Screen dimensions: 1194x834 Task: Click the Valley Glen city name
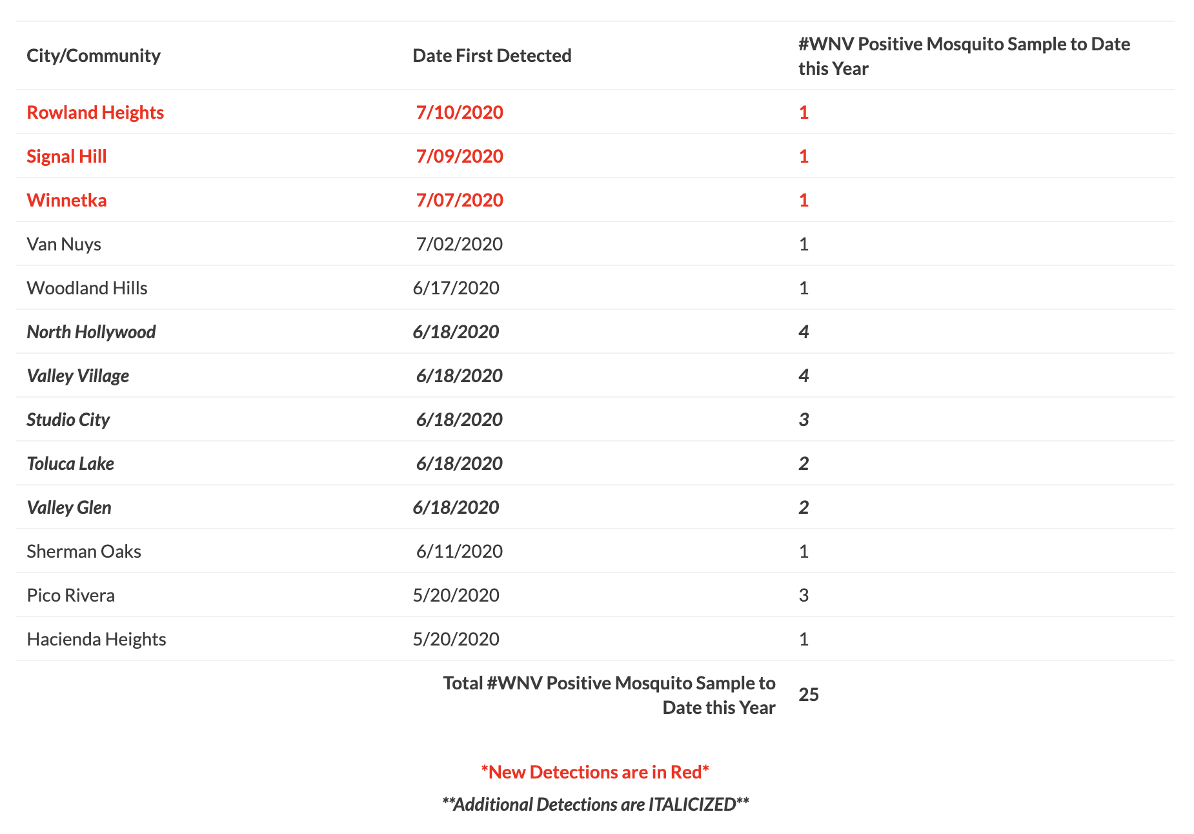69,507
